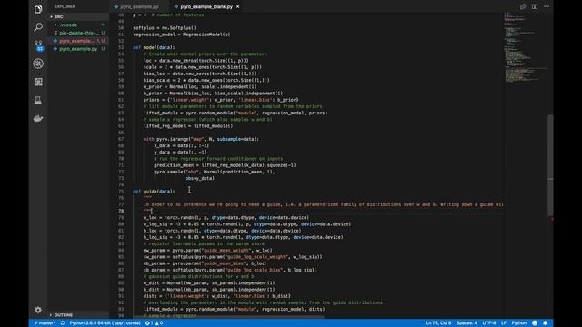The image size is (582, 327).
Task: Click line number 53 in the gutter
Action: [121, 47]
